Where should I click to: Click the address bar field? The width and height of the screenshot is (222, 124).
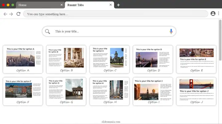pyautogui.click(x=116, y=14)
